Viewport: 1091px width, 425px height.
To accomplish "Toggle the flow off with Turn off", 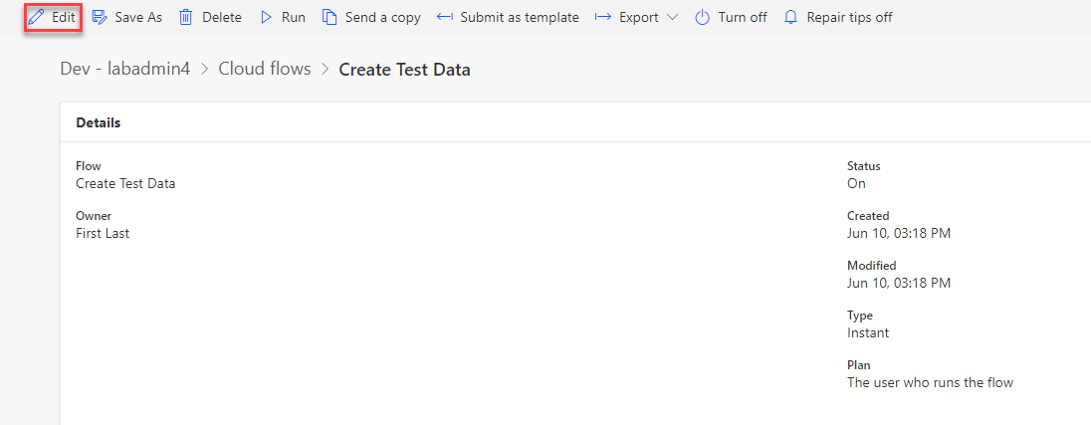I will point(742,17).
